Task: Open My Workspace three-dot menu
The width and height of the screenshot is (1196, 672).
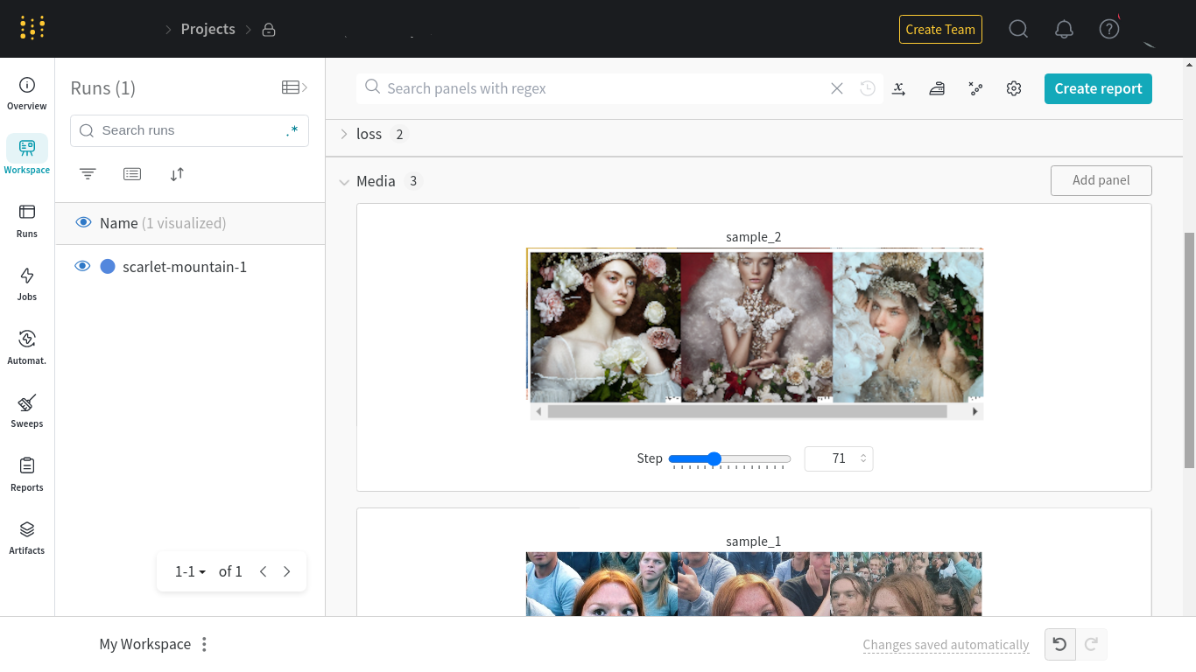Action: pyautogui.click(x=204, y=645)
